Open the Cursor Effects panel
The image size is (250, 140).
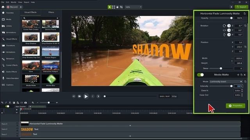click(10, 65)
